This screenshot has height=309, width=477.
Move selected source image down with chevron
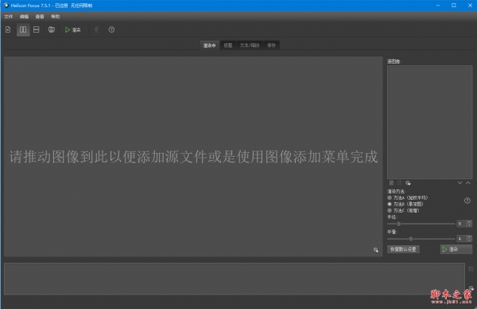tap(460, 183)
